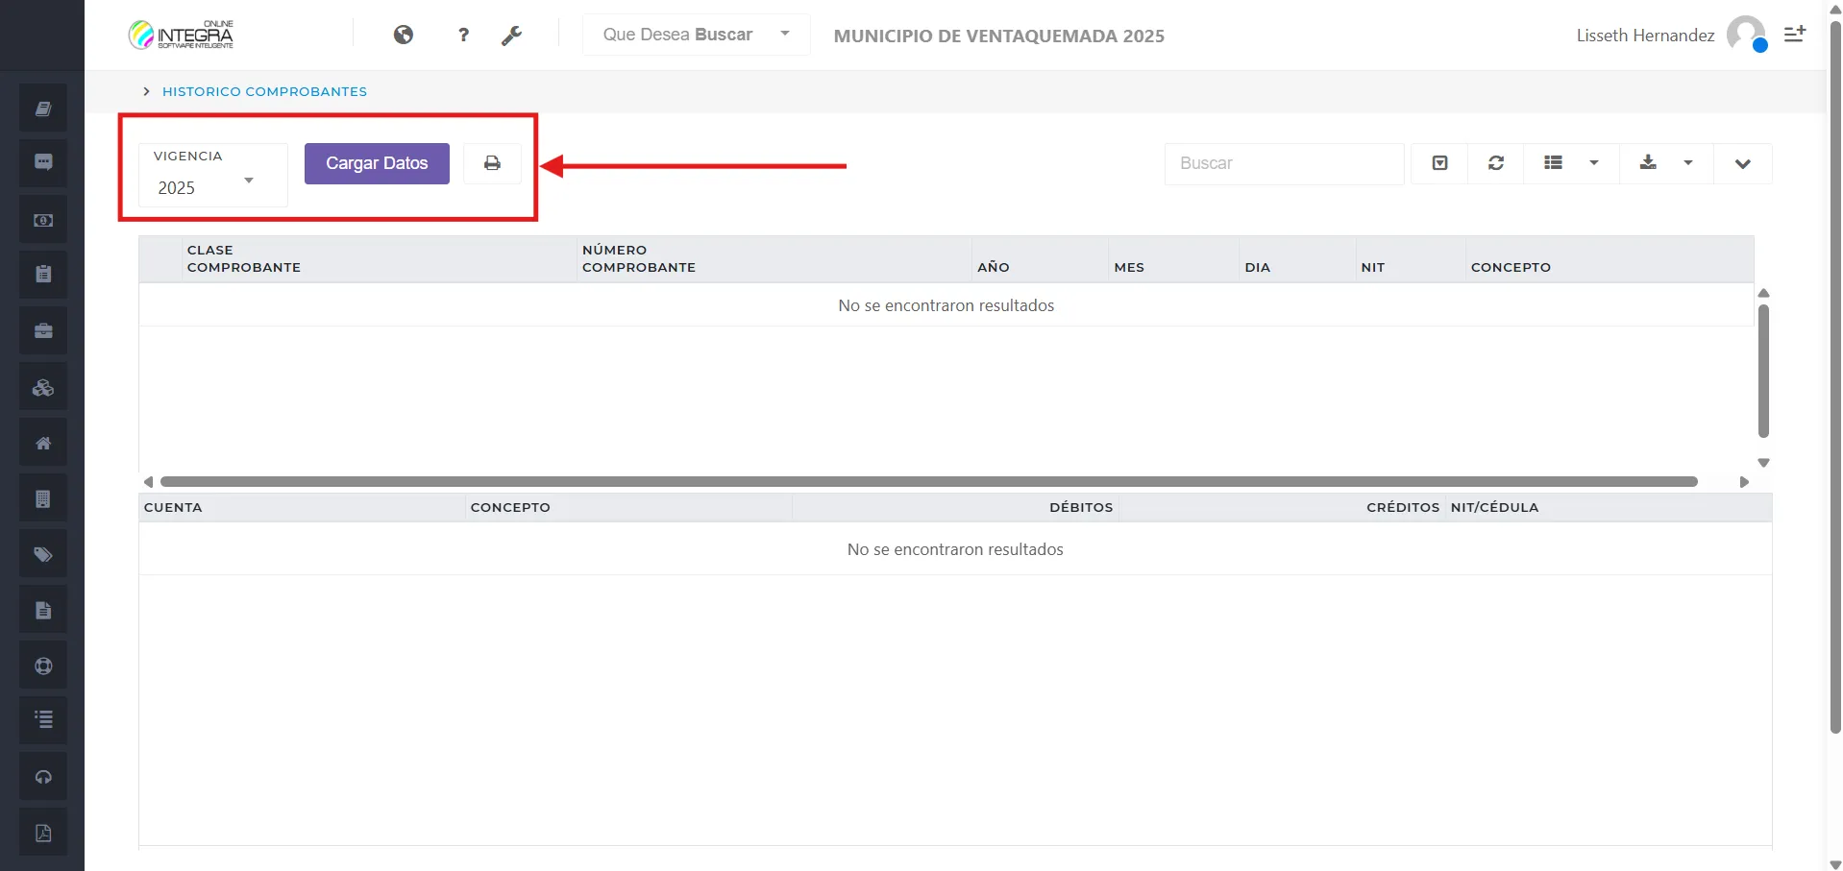The image size is (1843, 871).
Task: Click the globe icon in the top toolbar
Action: tap(403, 35)
